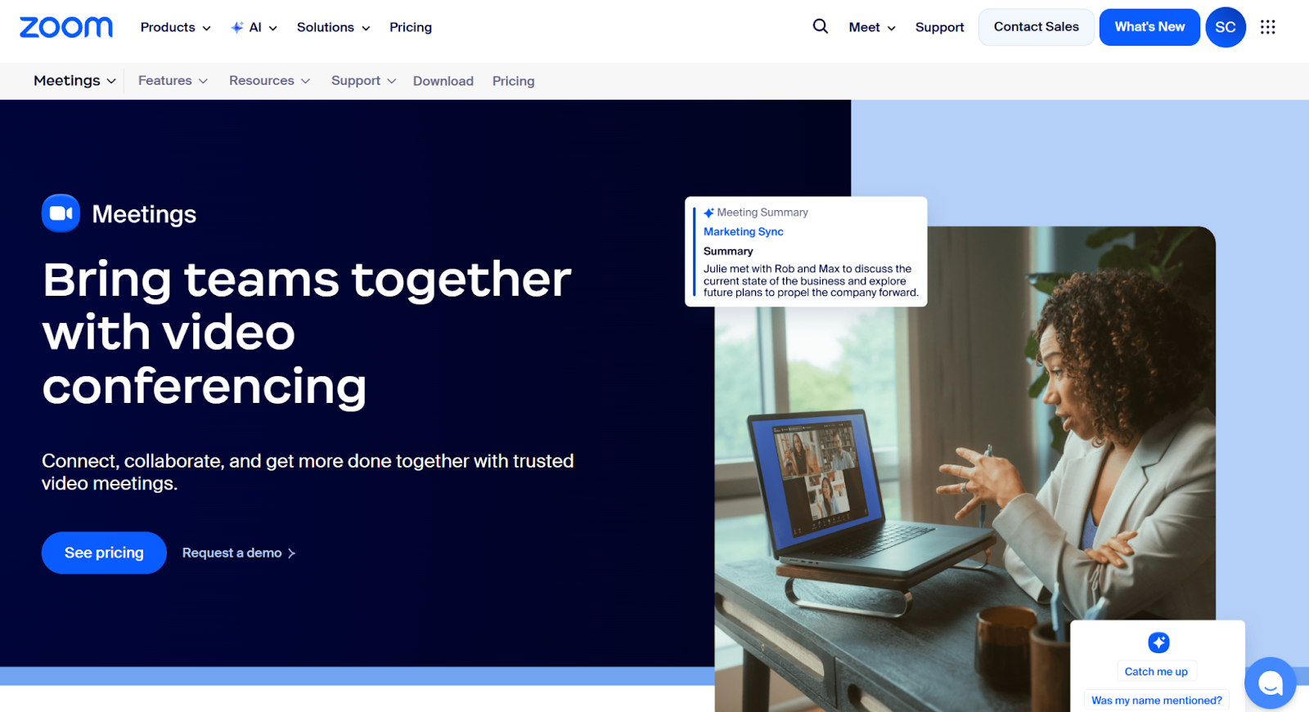Expand the Features submenu
The image size is (1309, 712).
click(173, 80)
